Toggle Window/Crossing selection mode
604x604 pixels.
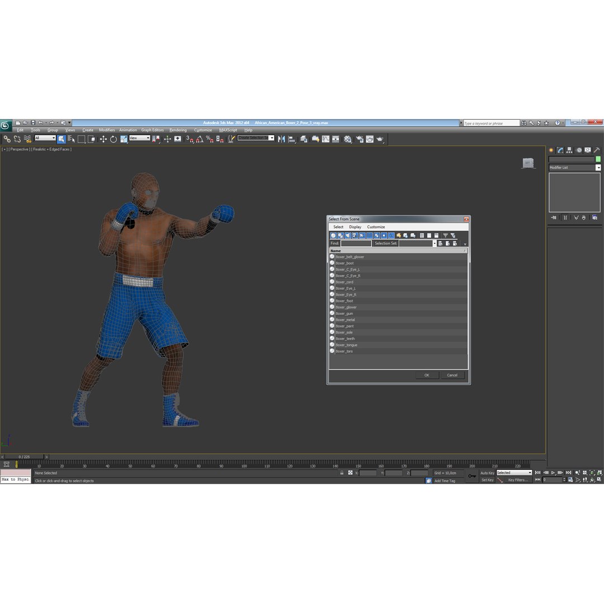(x=92, y=139)
